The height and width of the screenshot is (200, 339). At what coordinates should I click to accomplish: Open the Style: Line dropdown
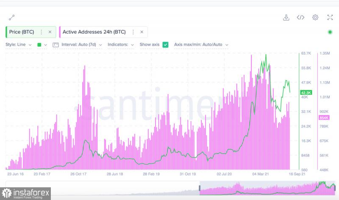19,45
